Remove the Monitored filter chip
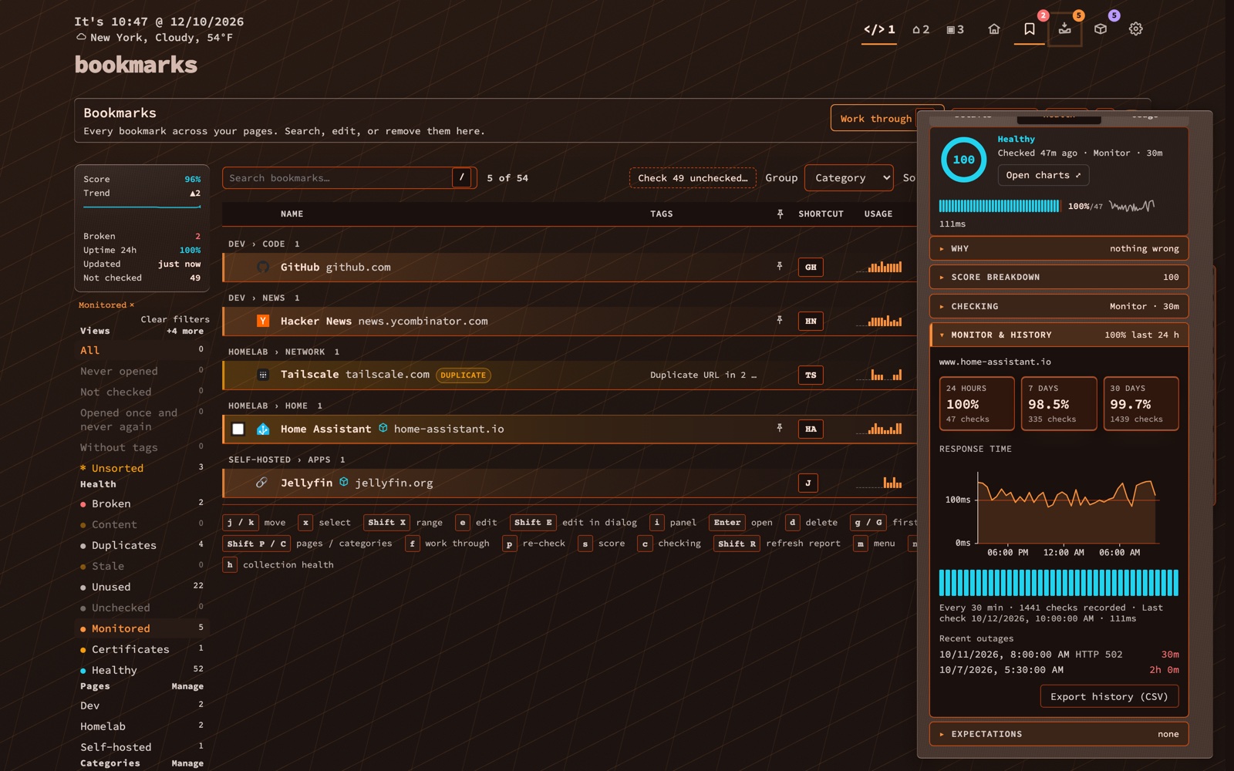Screen dimensions: 1234x771 106,305
